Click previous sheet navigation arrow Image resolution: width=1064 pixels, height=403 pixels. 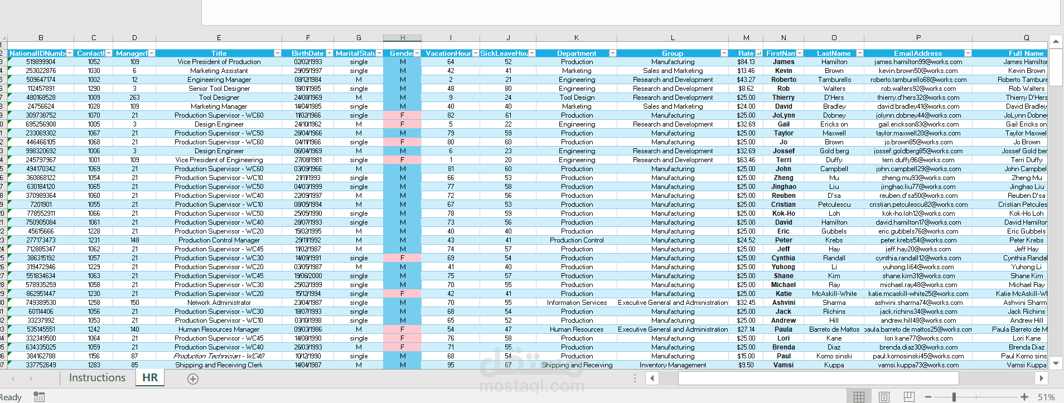tap(13, 378)
